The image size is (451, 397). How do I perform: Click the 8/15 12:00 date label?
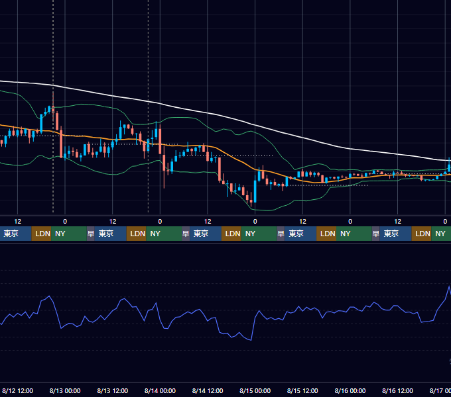(302, 390)
